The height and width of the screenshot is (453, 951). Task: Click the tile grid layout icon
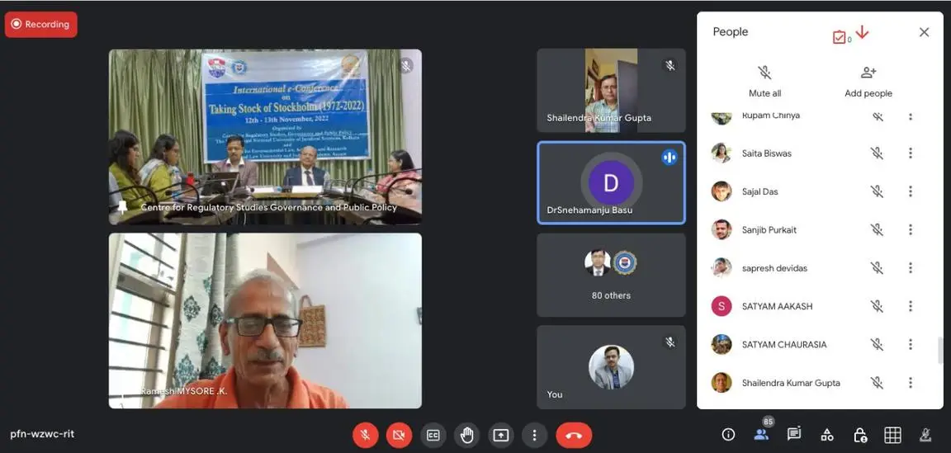[x=892, y=435]
